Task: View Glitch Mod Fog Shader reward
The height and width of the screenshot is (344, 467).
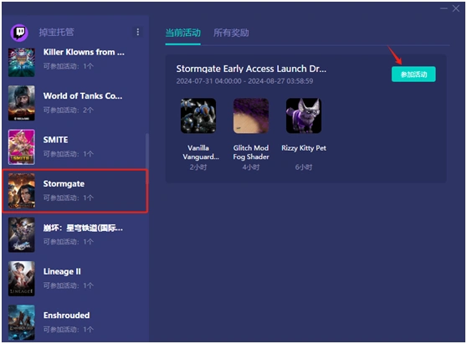Action: (251, 116)
